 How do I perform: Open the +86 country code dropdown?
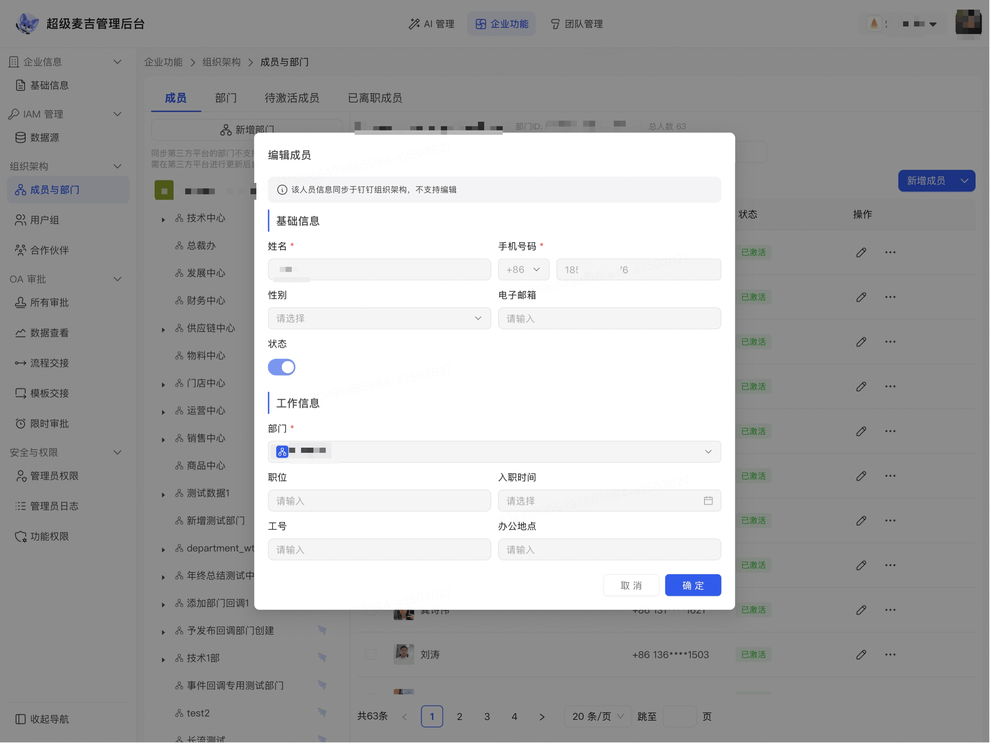[524, 270]
